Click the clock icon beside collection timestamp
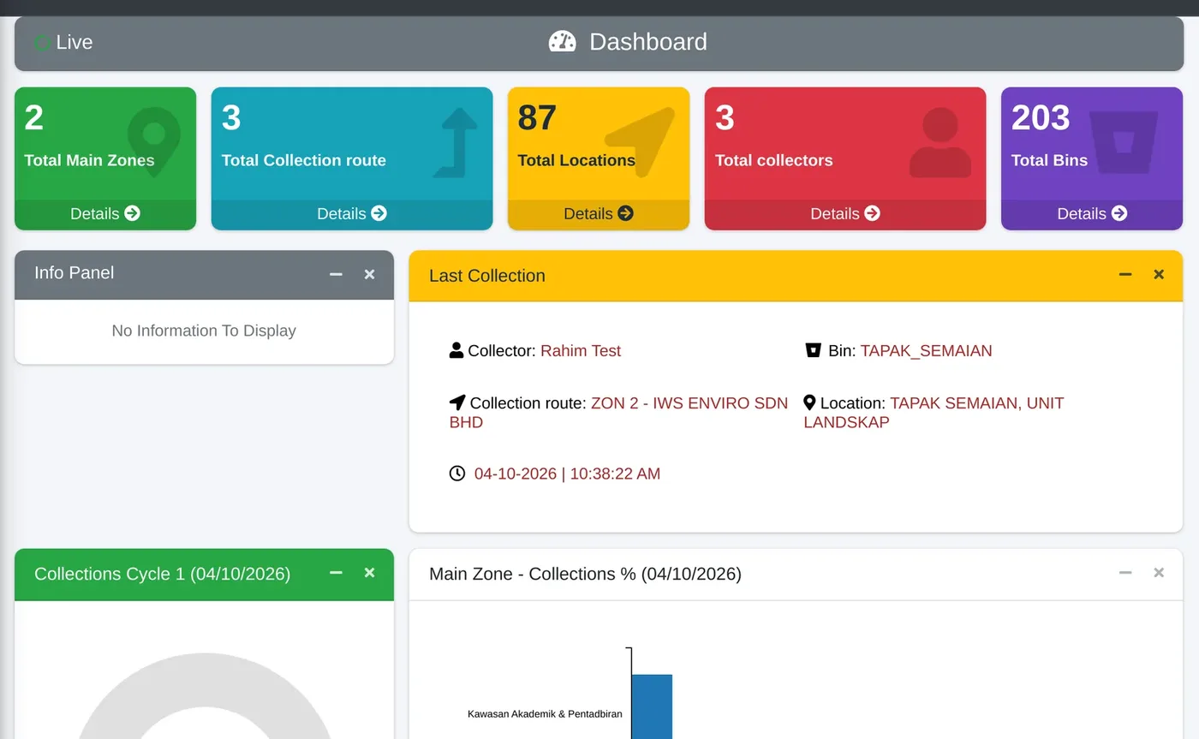 pos(457,474)
